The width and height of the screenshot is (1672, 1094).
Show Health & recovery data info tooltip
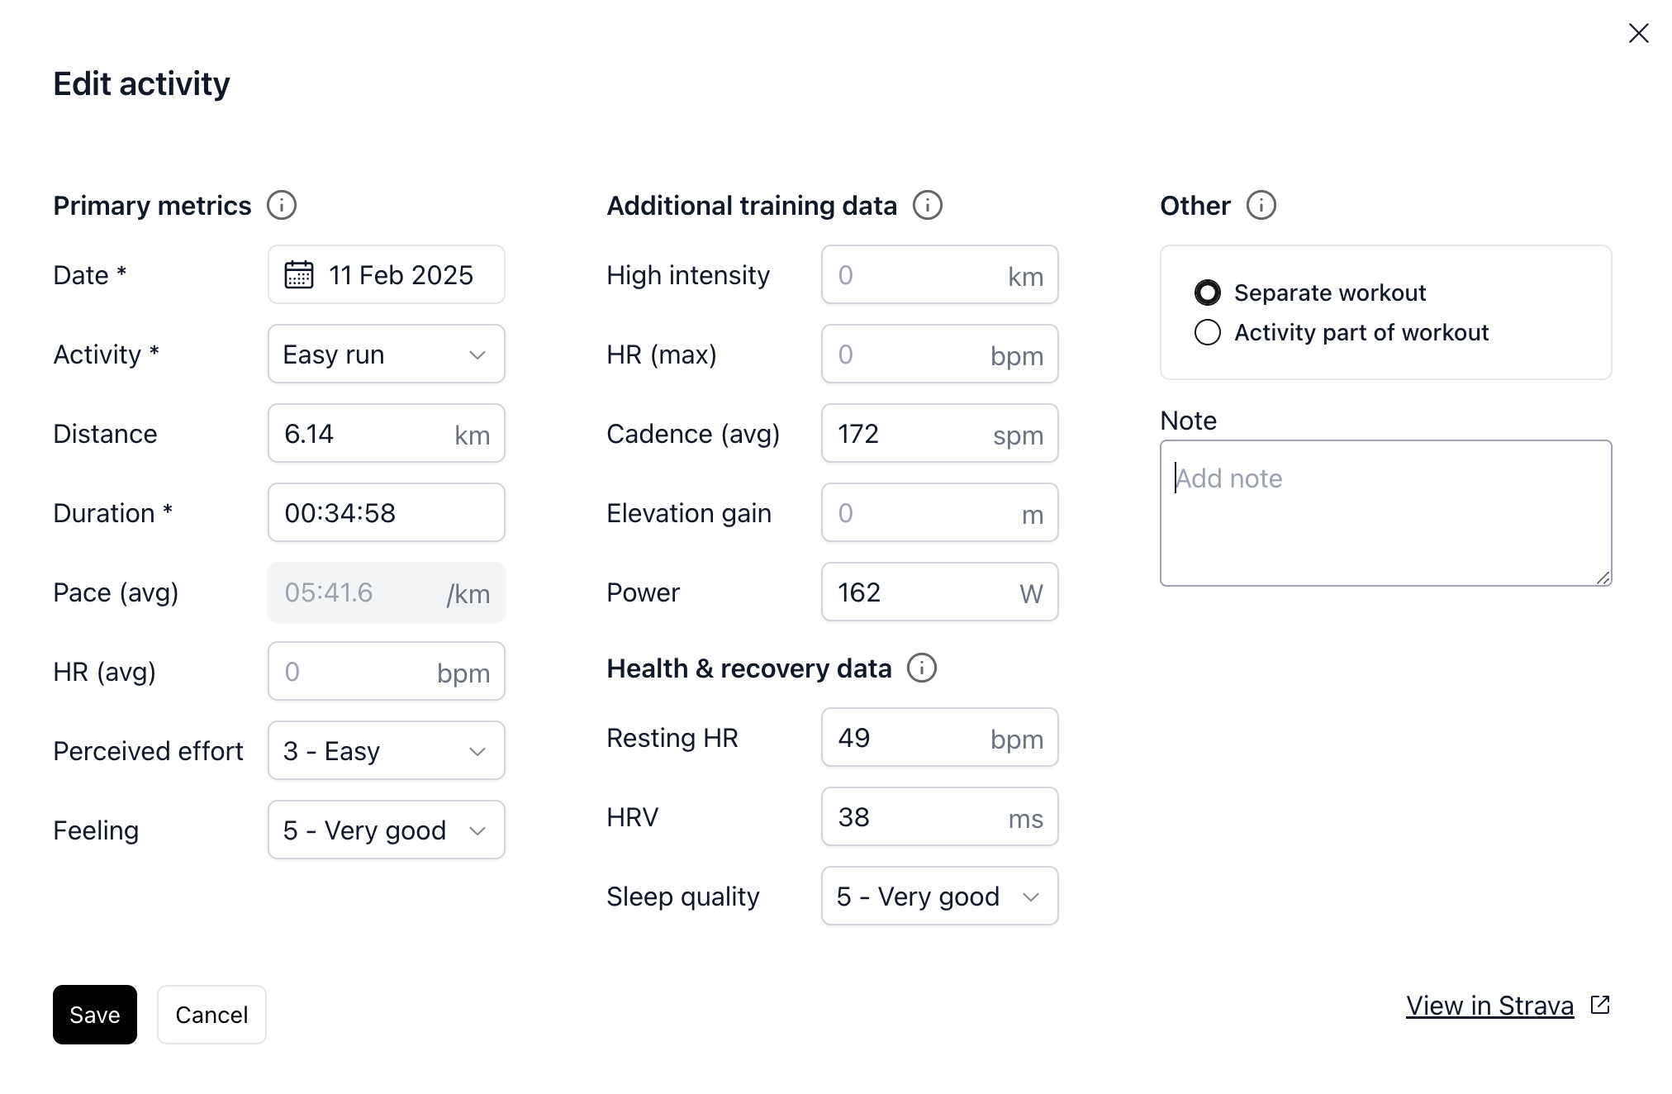click(x=922, y=668)
